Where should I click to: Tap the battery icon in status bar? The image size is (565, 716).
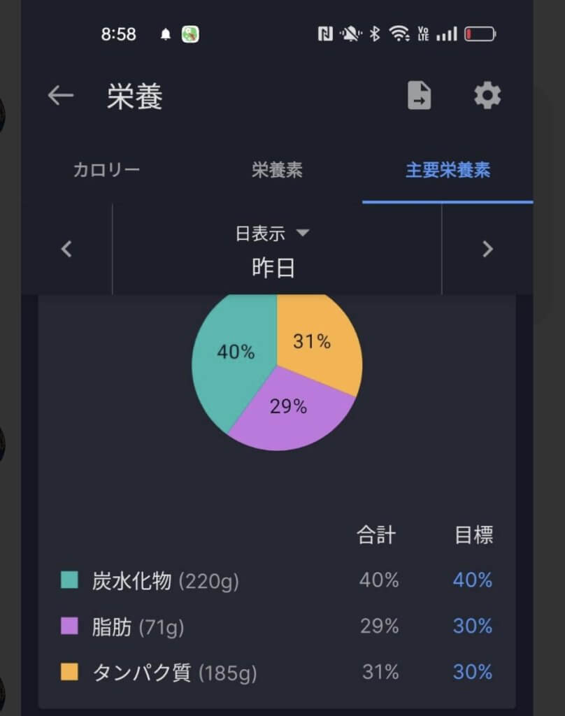[480, 34]
